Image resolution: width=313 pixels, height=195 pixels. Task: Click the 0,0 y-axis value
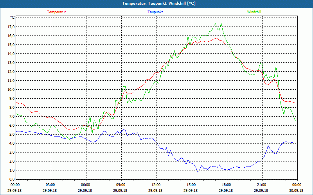[12, 179]
